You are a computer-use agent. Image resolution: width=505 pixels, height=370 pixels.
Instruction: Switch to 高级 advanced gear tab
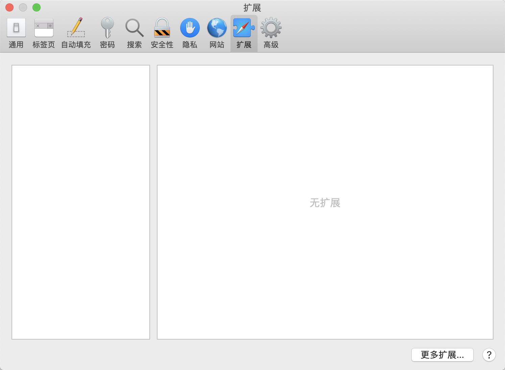click(271, 33)
